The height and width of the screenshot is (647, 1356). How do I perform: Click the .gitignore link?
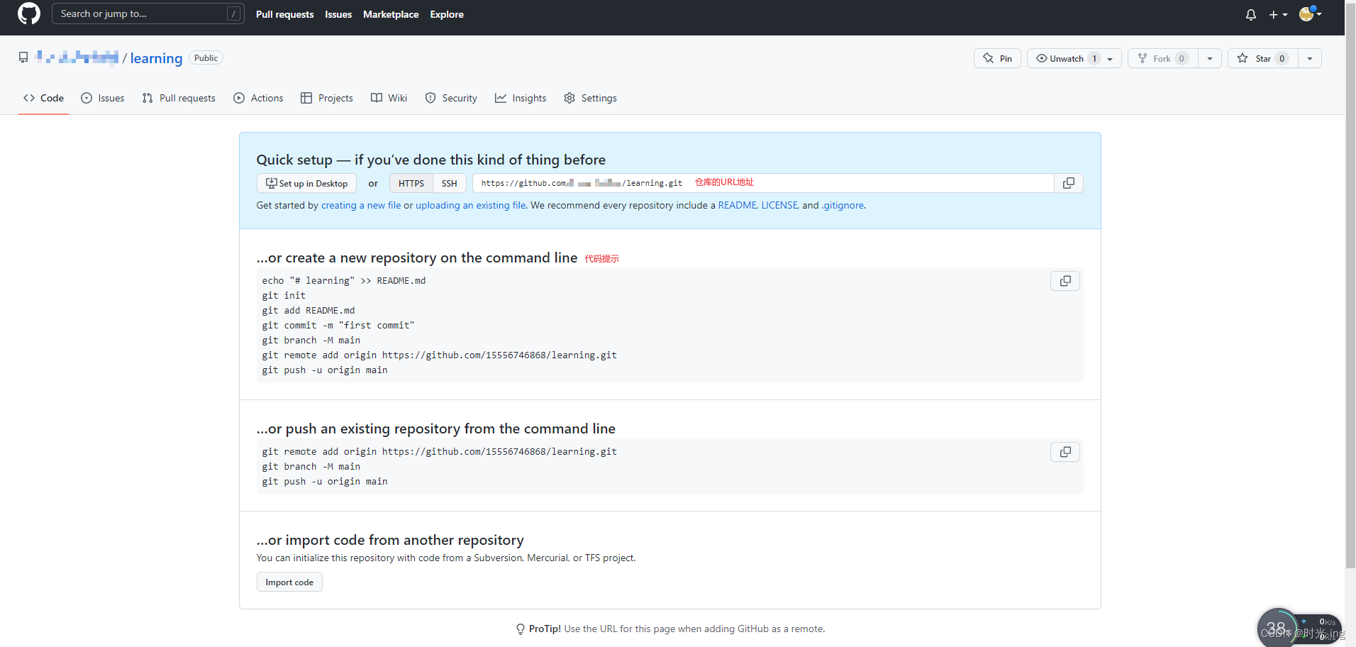(x=843, y=205)
